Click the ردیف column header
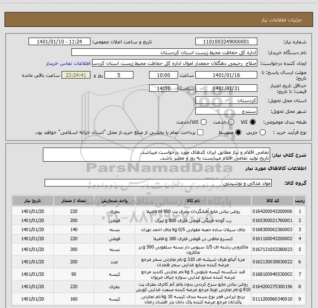318x308 pixels. pos(300,201)
